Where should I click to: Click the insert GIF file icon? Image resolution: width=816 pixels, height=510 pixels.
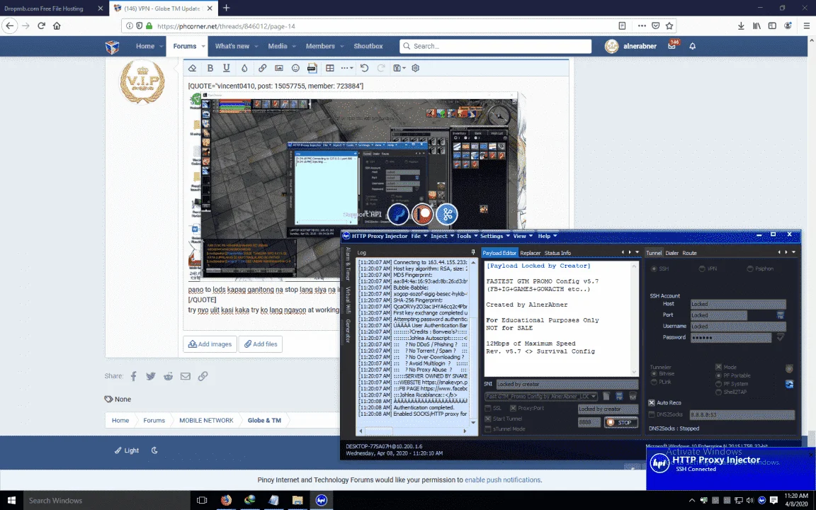click(312, 68)
